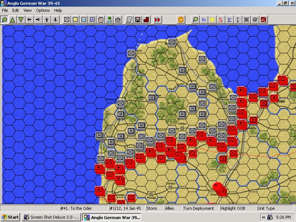
Task: Click the orange AI toolbar button
Action: point(181,19)
